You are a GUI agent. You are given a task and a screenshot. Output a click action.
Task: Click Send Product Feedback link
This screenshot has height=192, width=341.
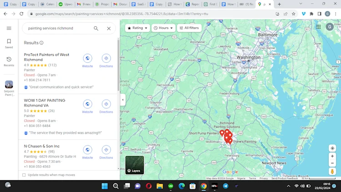click(285, 178)
